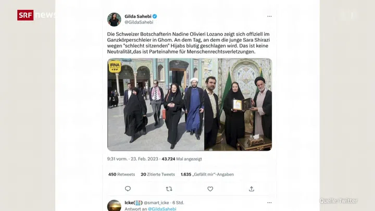Click the yellow IRNA logo on photo
Viewport: 375px width, 211px height.
115,66
